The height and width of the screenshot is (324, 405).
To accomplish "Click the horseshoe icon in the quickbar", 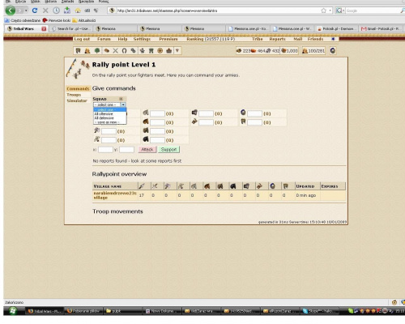I will tap(124, 50).
